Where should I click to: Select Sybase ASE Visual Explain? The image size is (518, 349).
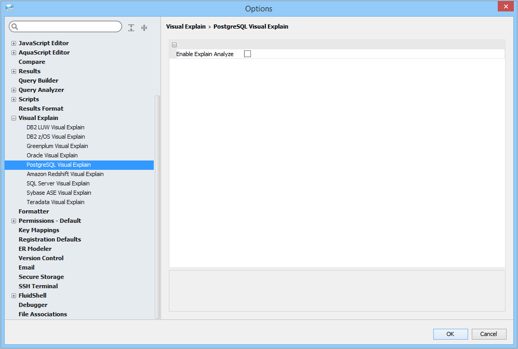point(59,193)
